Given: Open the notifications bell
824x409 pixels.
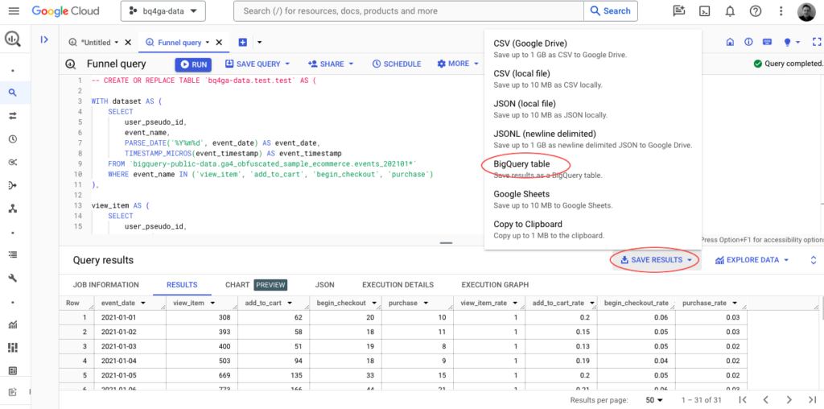Looking at the screenshot, I should pyautogui.click(x=730, y=11).
